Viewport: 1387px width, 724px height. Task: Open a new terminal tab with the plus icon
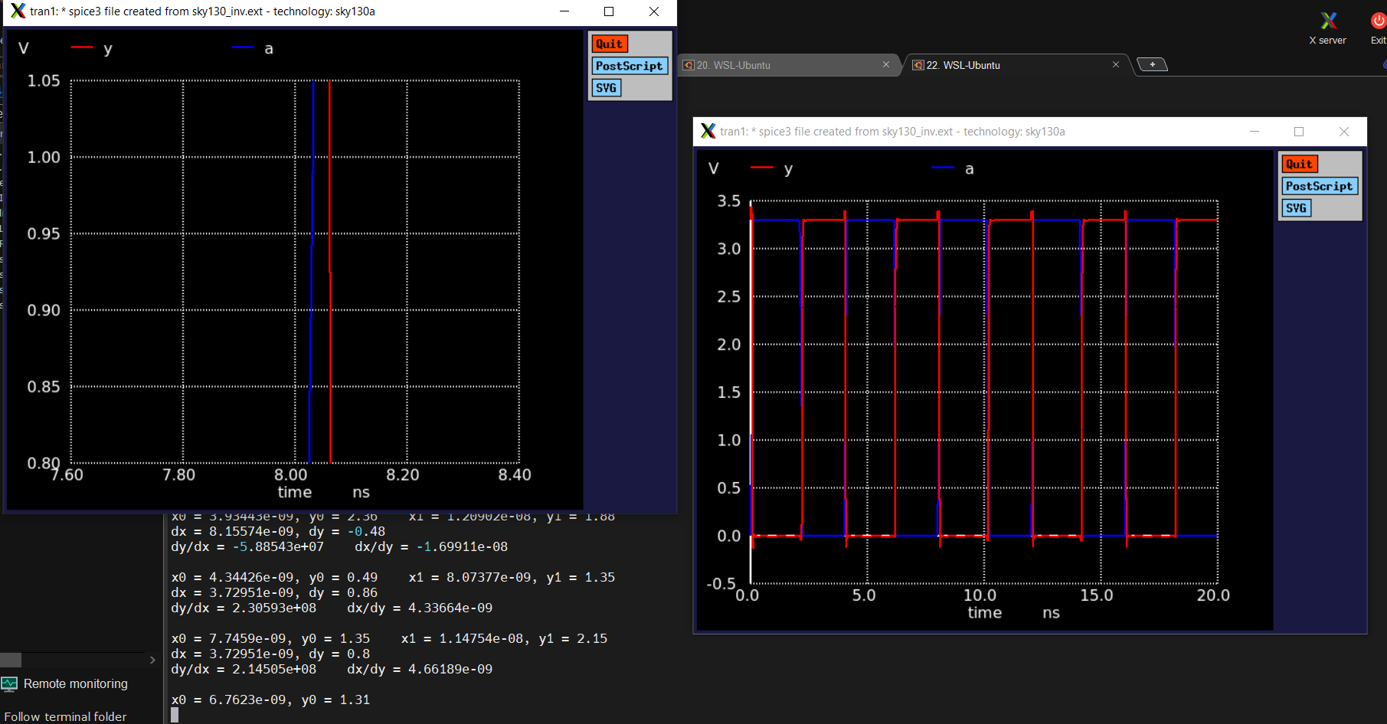(x=1152, y=64)
